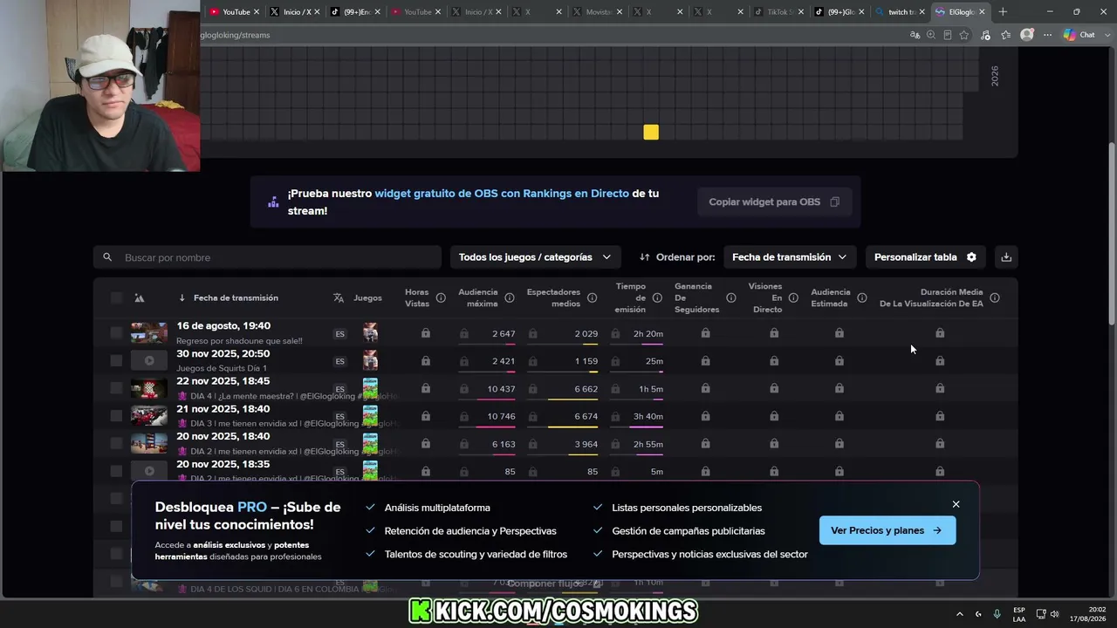Click Audiencia Estimada lock for 22 nov stream
This screenshot has height=628, width=1117.
(x=839, y=388)
